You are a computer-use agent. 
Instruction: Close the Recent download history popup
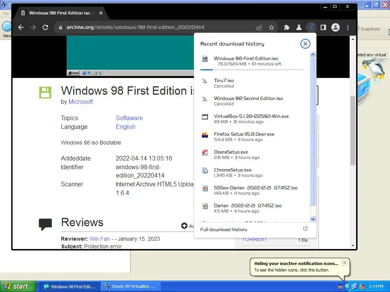coord(305,44)
